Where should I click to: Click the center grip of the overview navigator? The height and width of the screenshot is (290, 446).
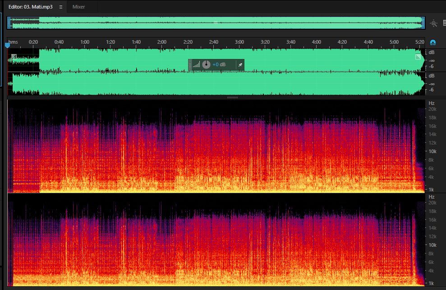(x=216, y=23)
